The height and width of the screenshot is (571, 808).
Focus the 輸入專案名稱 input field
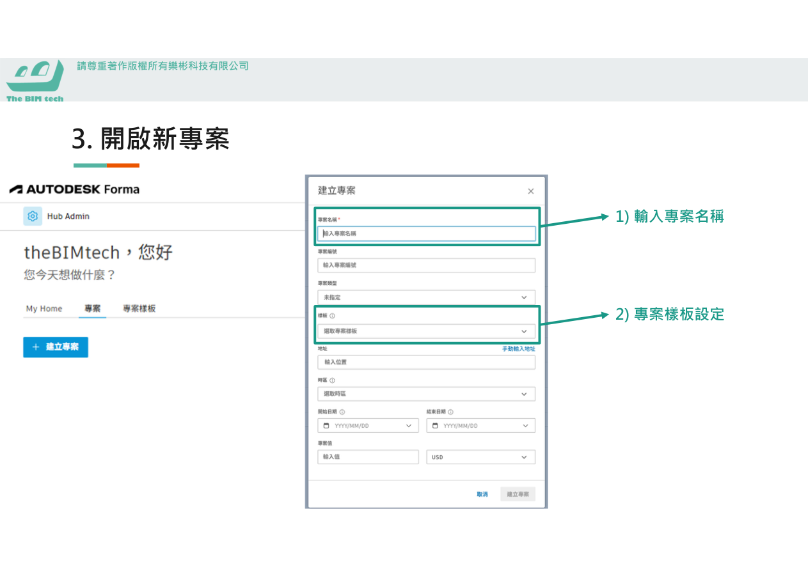coord(426,234)
